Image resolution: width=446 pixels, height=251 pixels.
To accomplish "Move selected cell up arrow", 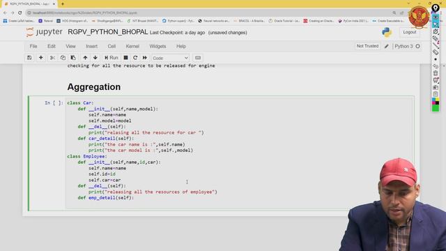I will [85, 58].
